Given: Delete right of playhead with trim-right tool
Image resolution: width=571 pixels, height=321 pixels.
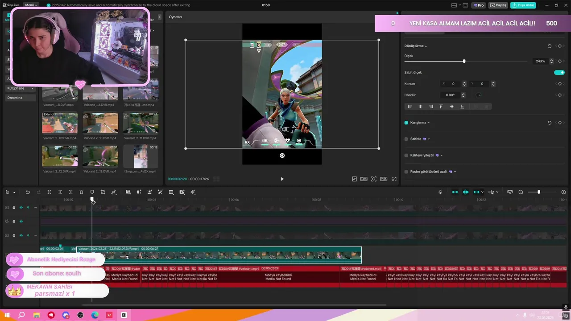Looking at the screenshot, I should click(x=70, y=192).
